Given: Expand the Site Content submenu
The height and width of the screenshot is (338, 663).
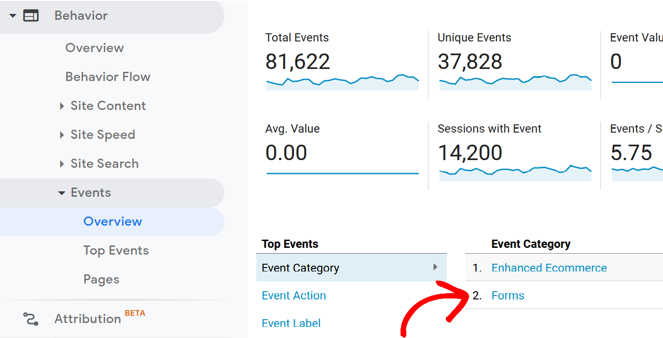Looking at the screenshot, I should [x=62, y=106].
